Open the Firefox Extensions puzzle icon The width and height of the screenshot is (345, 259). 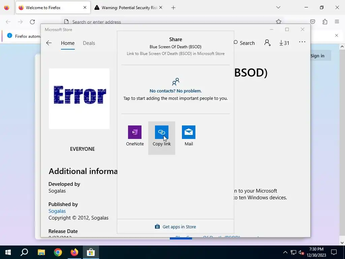325,22
